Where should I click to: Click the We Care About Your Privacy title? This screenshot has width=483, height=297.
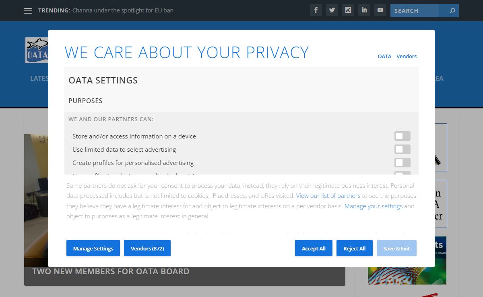[187, 53]
